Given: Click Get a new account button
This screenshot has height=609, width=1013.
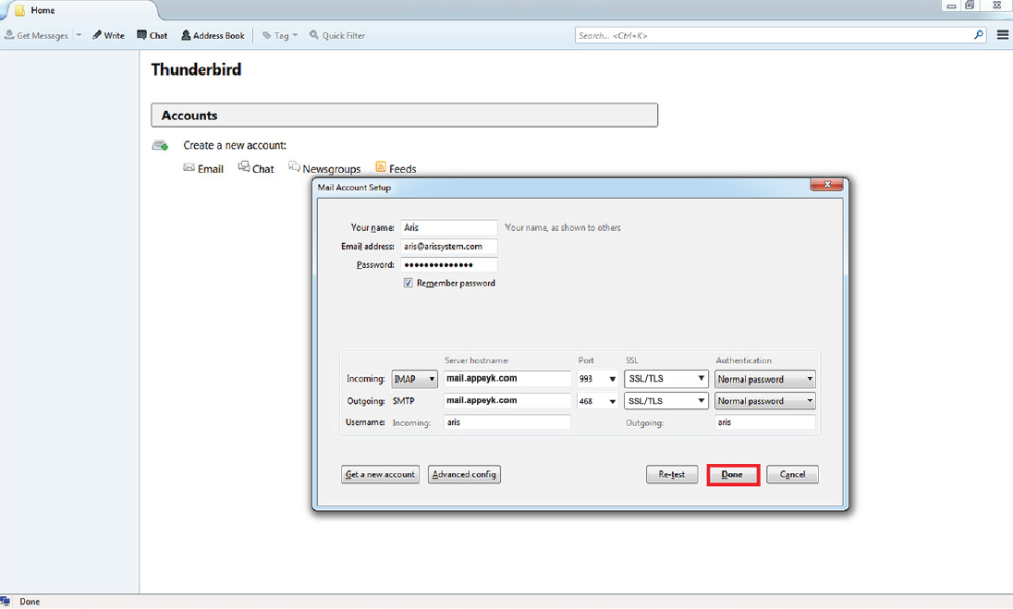Looking at the screenshot, I should tap(380, 475).
